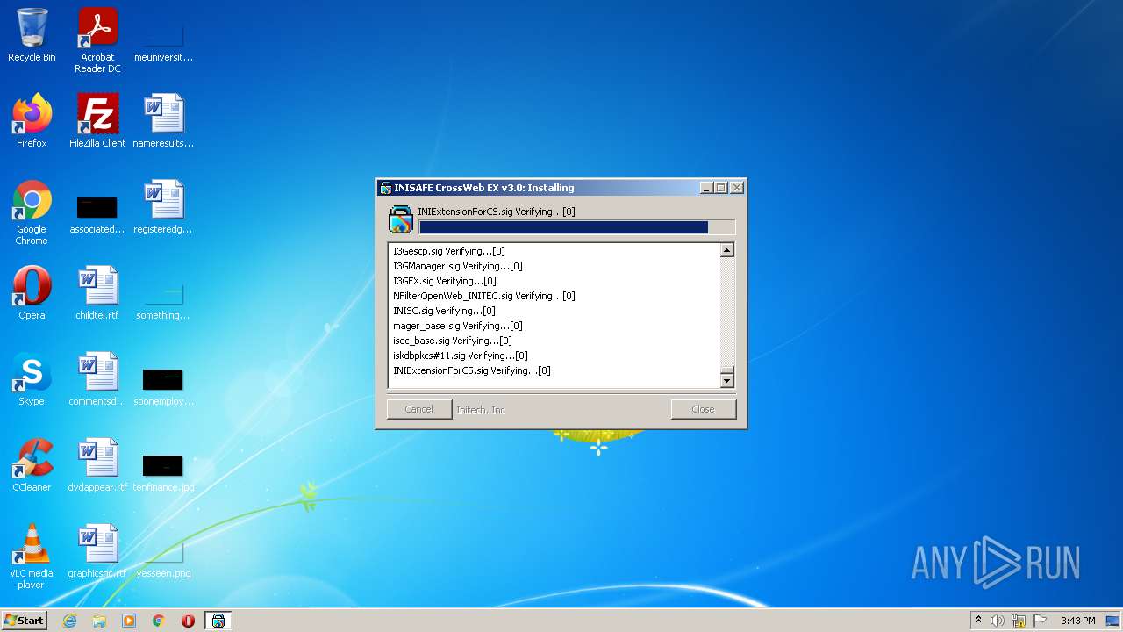Switch to INISAFE installer taskbar button
This screenshot has height=632, width=1123.
(218, 621)
